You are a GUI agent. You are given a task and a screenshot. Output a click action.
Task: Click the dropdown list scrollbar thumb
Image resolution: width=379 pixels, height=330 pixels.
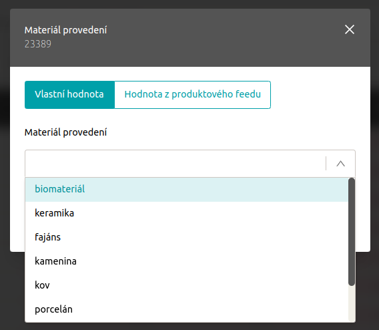point(352,232)
